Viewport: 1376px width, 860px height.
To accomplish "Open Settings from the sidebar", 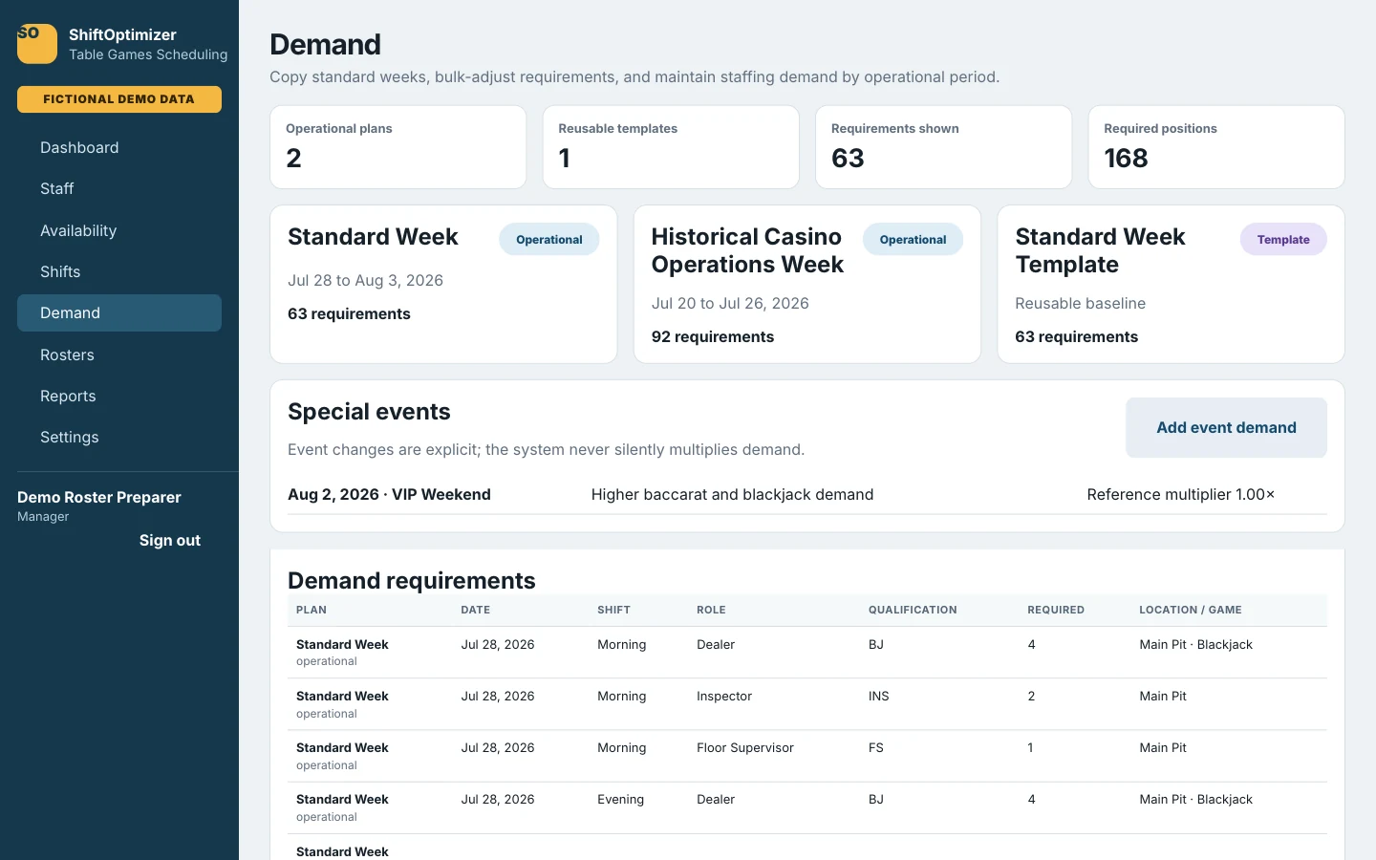I will click(x=119, y=437).
